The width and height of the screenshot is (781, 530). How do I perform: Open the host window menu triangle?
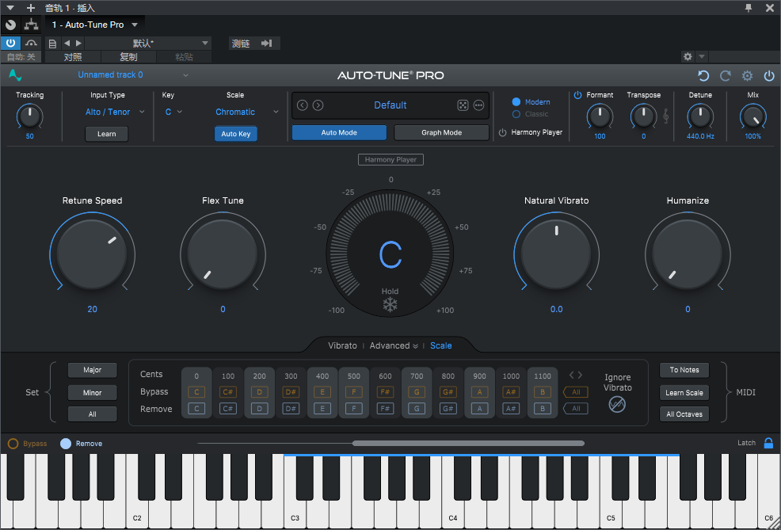10,7
